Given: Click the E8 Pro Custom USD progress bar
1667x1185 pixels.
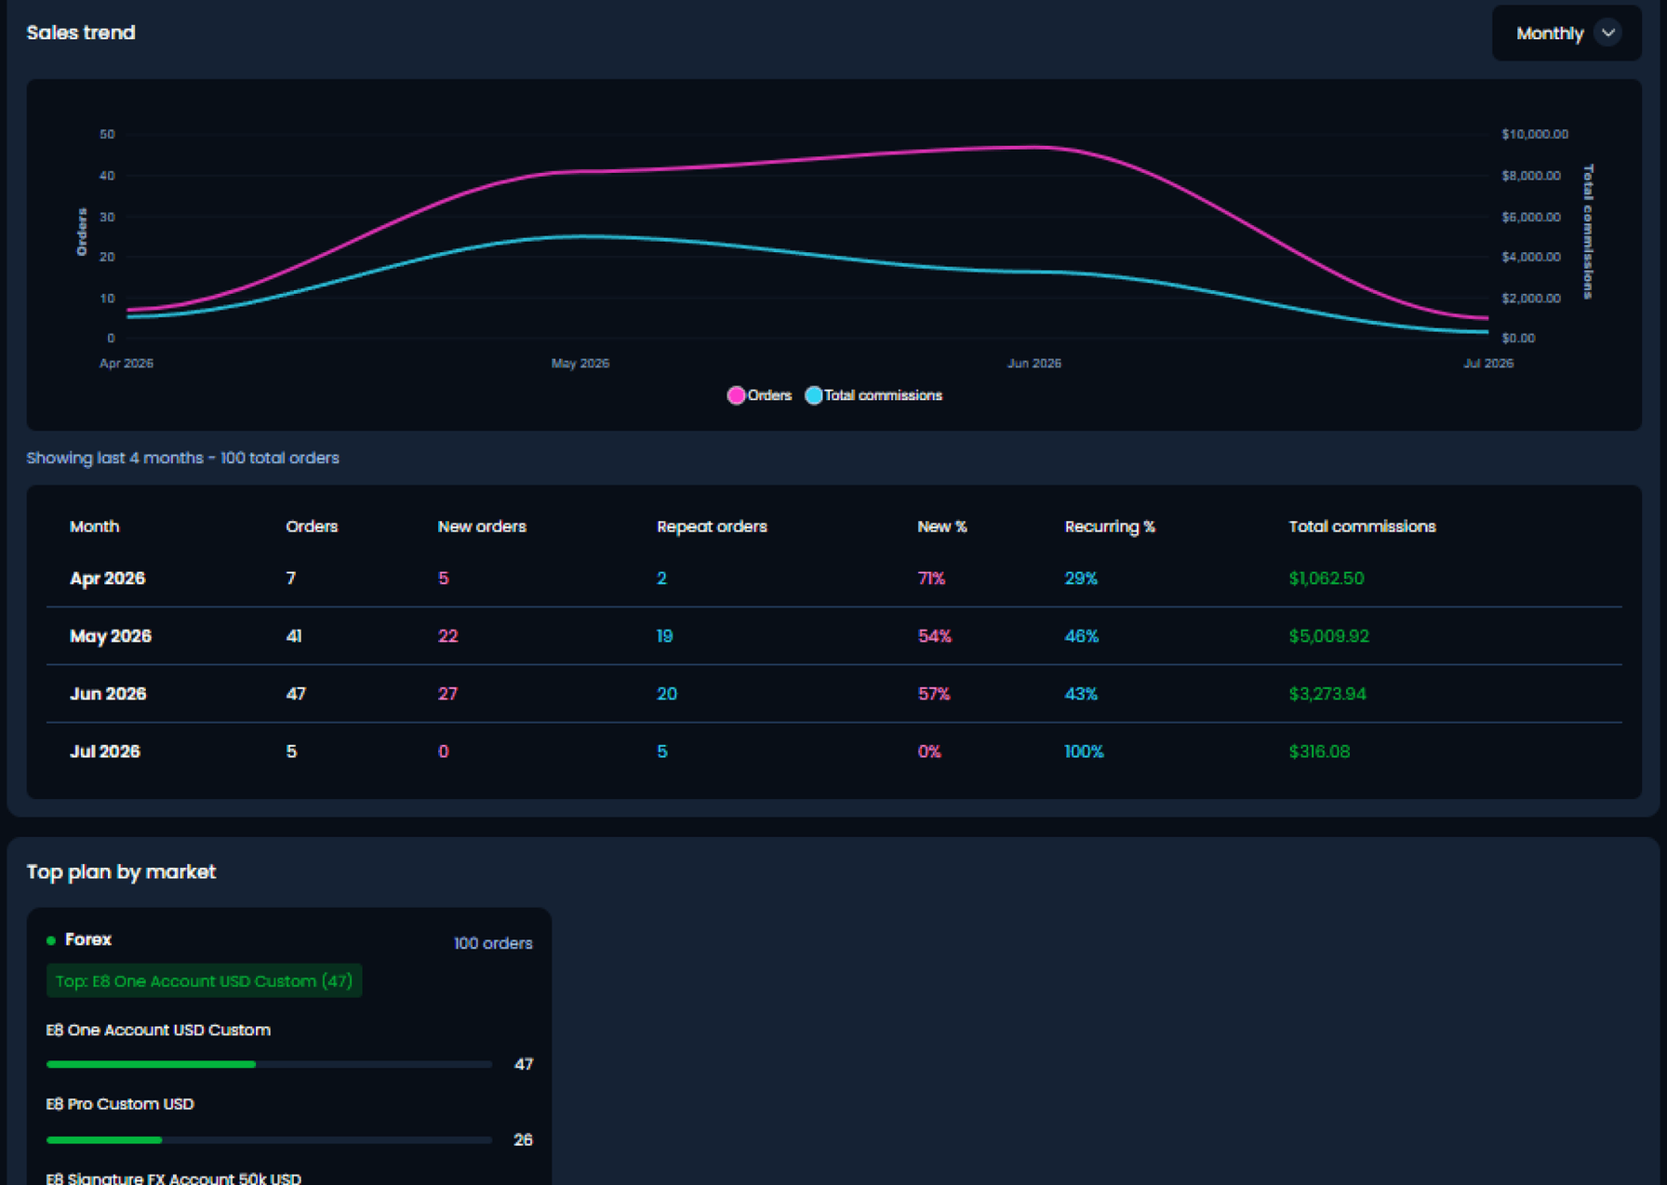Looking at the screenshot, I should pos(269,1139).
